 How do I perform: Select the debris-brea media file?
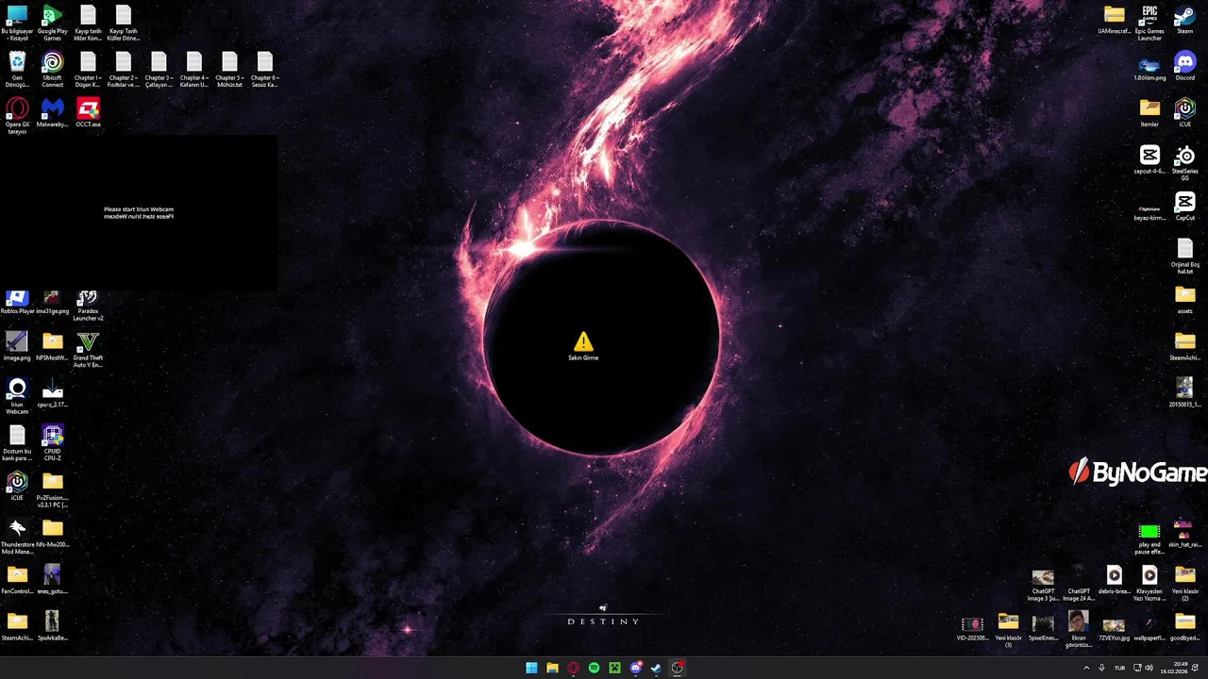[1115, 575]
